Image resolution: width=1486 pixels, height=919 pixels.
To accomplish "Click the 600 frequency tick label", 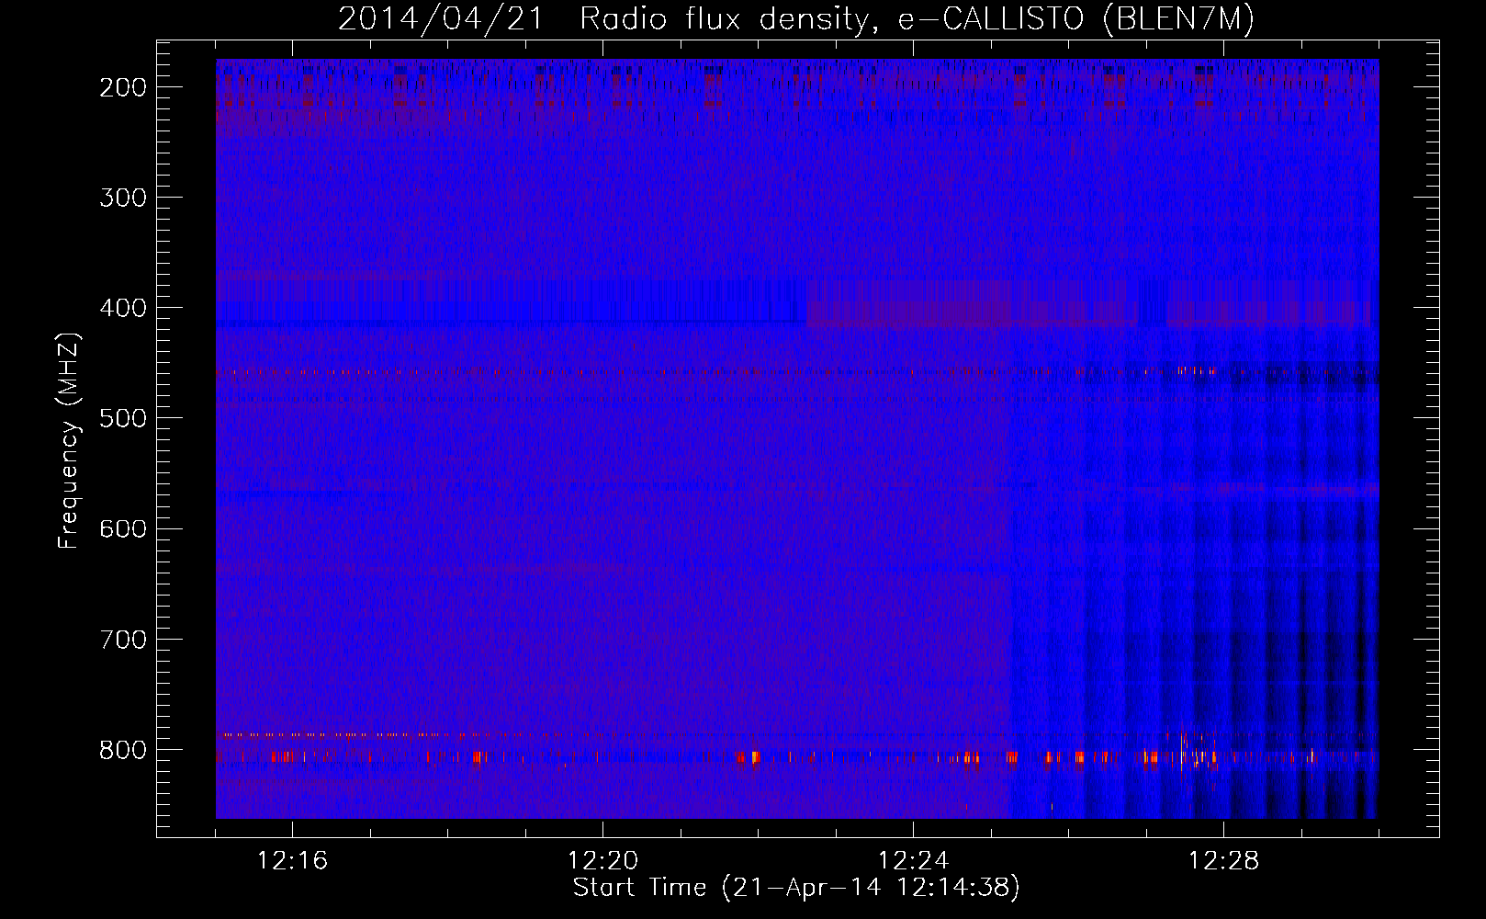I will (x=123, y=528).
